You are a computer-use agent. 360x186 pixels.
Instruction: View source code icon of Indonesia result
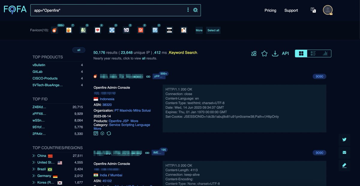96,133
